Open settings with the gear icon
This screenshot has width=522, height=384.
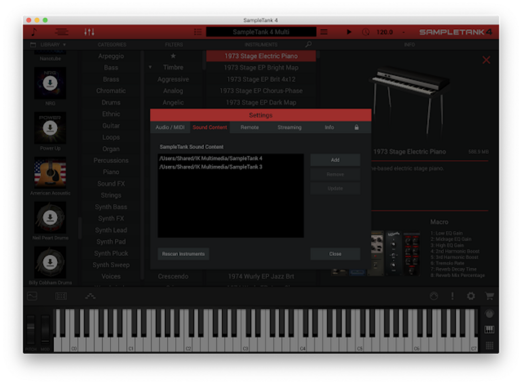(471, 296)
